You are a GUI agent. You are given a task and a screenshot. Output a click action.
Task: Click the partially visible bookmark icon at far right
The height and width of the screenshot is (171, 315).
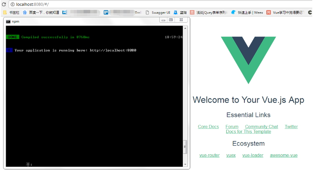click(310, 12)
